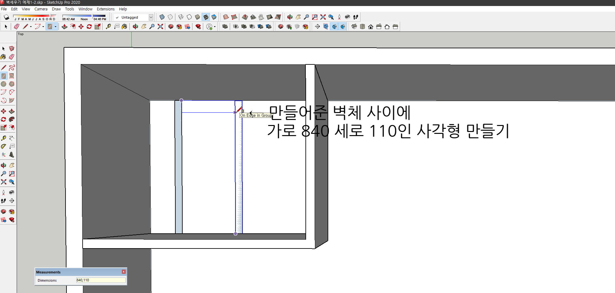615x293 pixels.
Task: Click the account sign-in avatar button
Action: coord(209,27)
